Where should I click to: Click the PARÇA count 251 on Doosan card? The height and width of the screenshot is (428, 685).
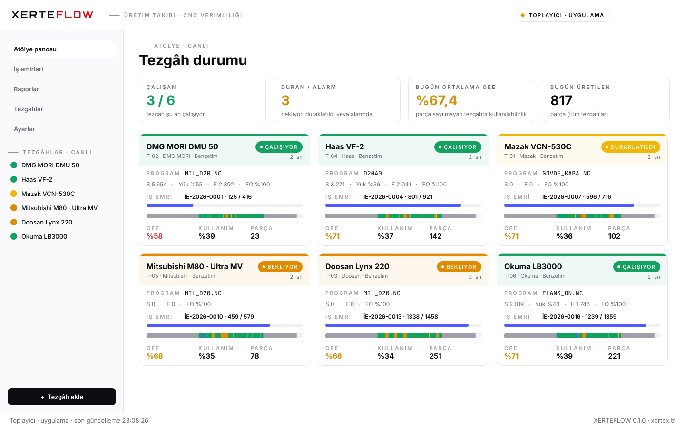click(x=435, y=356)
